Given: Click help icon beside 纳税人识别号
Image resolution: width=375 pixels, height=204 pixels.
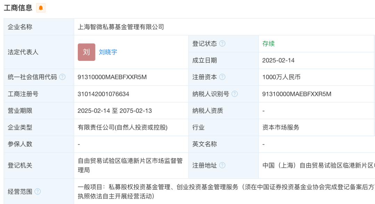Looking at the screenshot, I should point(235,94).
